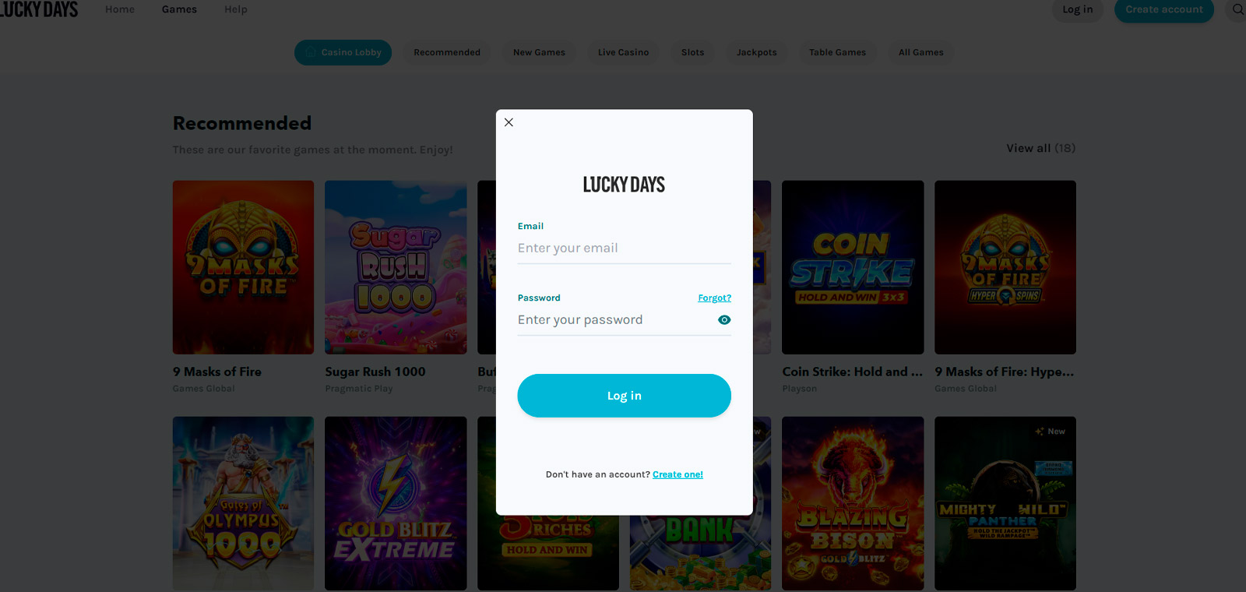The image size is (1246, 592).
Task: Click the Email input field
Action: pos(624,248)
